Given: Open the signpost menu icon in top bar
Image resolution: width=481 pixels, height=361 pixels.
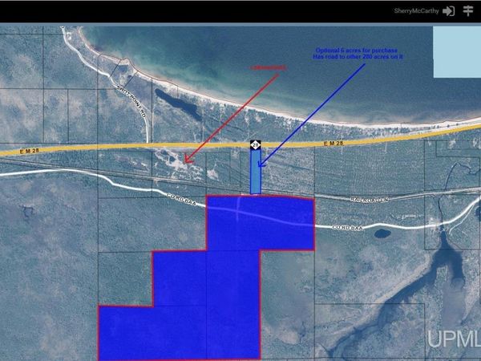Looking at the screenshot, I should [x=468, y=10].
